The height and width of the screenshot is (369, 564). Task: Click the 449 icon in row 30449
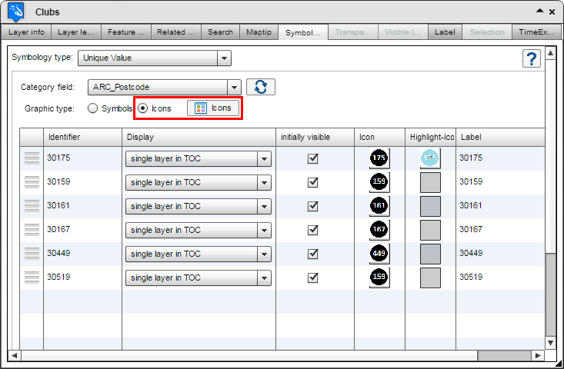[379, 254]
